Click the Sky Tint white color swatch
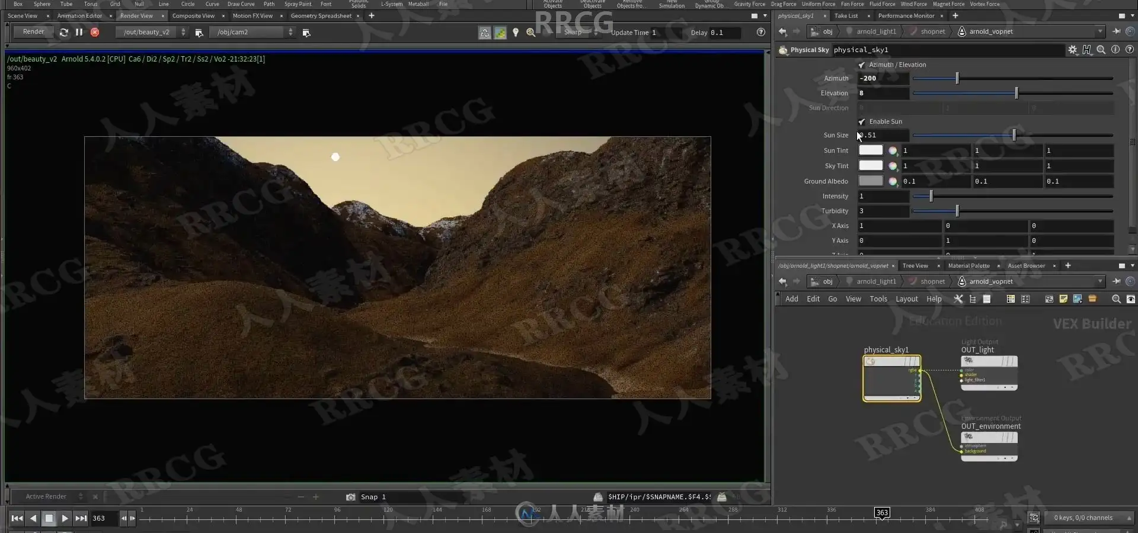This screenshot has height=533, width=1138. click(x=871, y=166)
